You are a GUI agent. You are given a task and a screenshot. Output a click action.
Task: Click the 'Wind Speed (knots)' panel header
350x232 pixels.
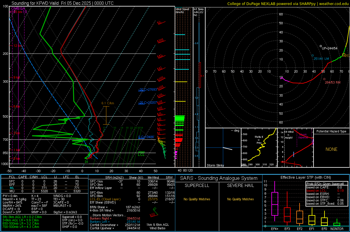point(182,10)
